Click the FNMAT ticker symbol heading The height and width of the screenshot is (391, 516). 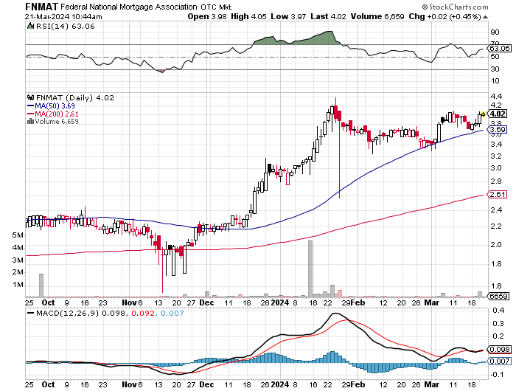pyautogui.click(x=41, y=7)
